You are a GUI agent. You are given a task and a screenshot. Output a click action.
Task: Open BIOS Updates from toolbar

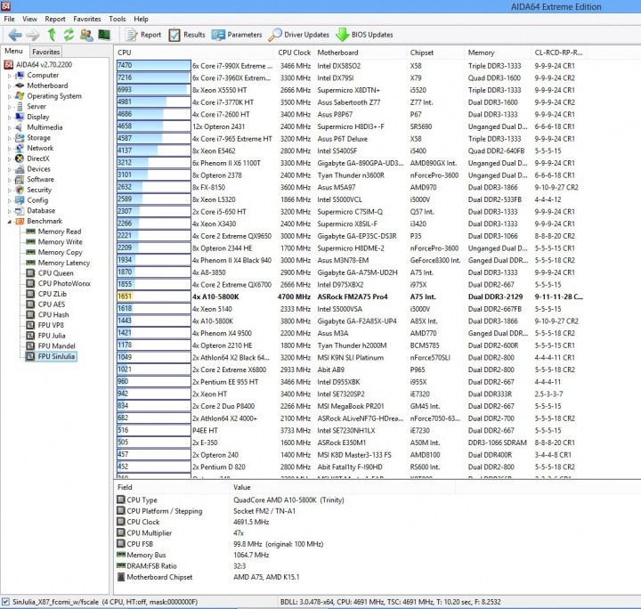364,35
